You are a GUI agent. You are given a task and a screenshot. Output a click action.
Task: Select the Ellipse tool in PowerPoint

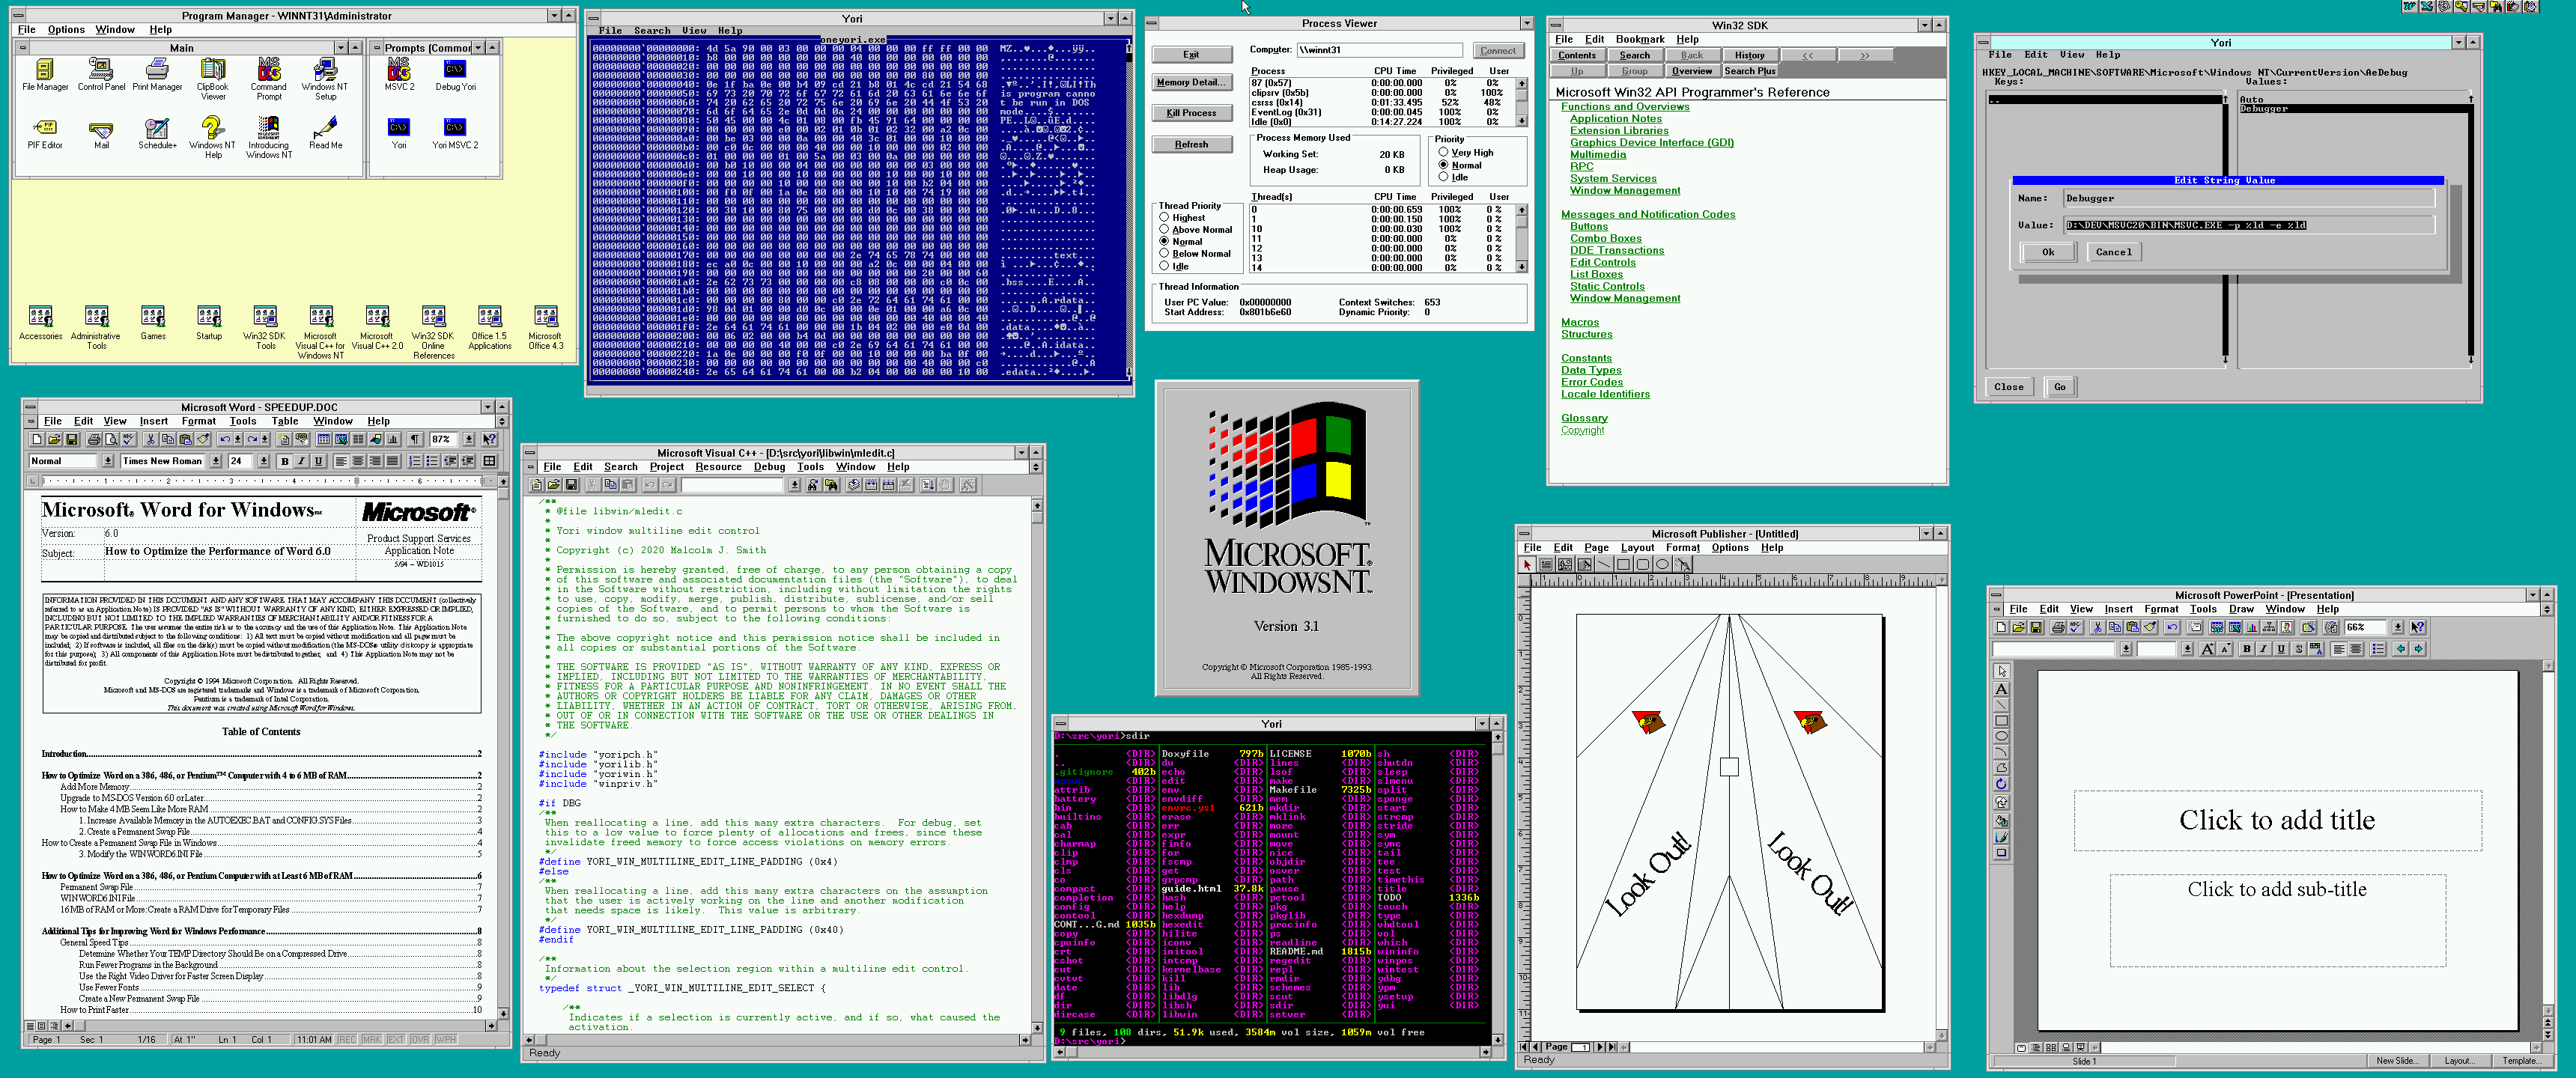2002,736
